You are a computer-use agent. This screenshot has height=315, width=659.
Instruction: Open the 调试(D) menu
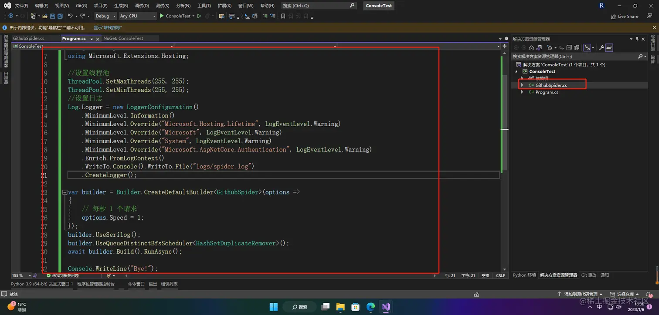[142, 6]
